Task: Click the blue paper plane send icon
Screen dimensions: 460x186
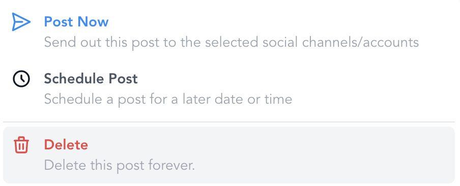Action: (21, 22)
